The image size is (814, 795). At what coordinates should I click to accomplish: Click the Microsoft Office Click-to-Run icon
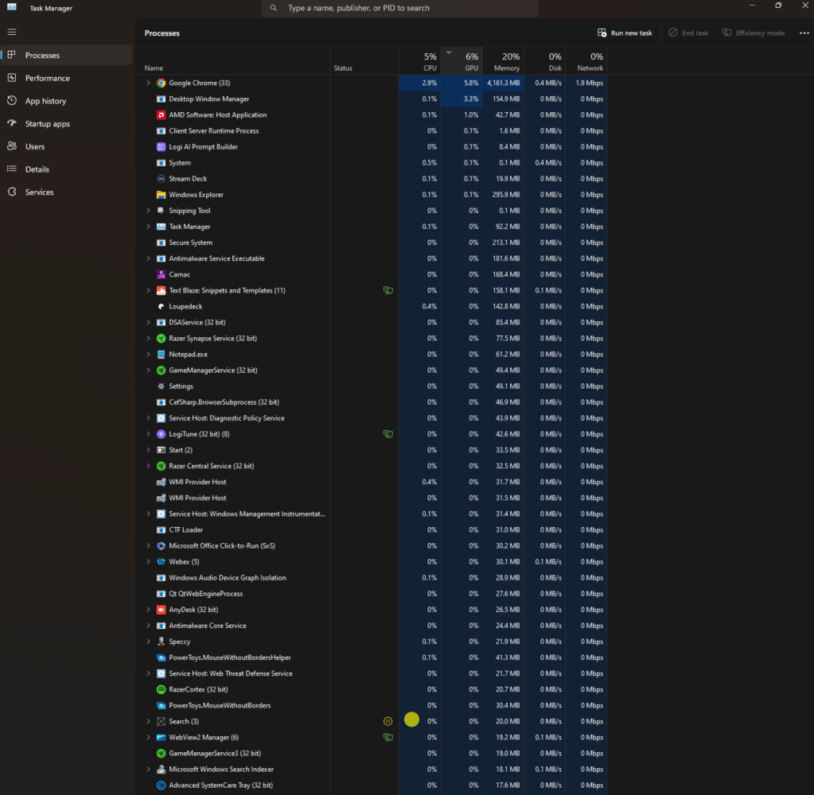[x=161, y=546]
